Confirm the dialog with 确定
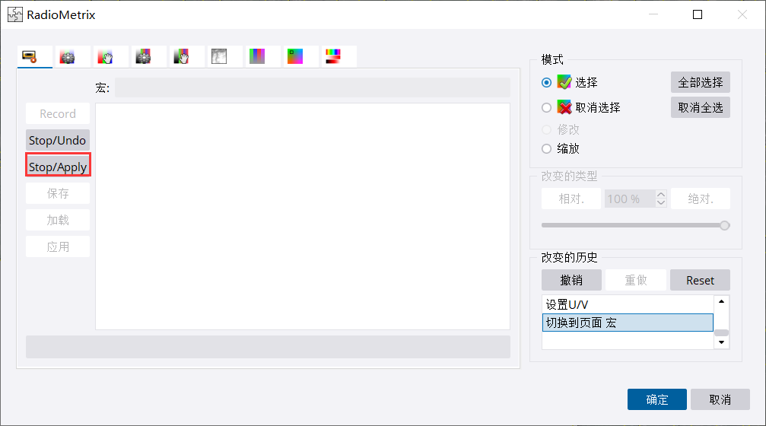The height and width of the screenshot is (426, 766). coord(656,399)
